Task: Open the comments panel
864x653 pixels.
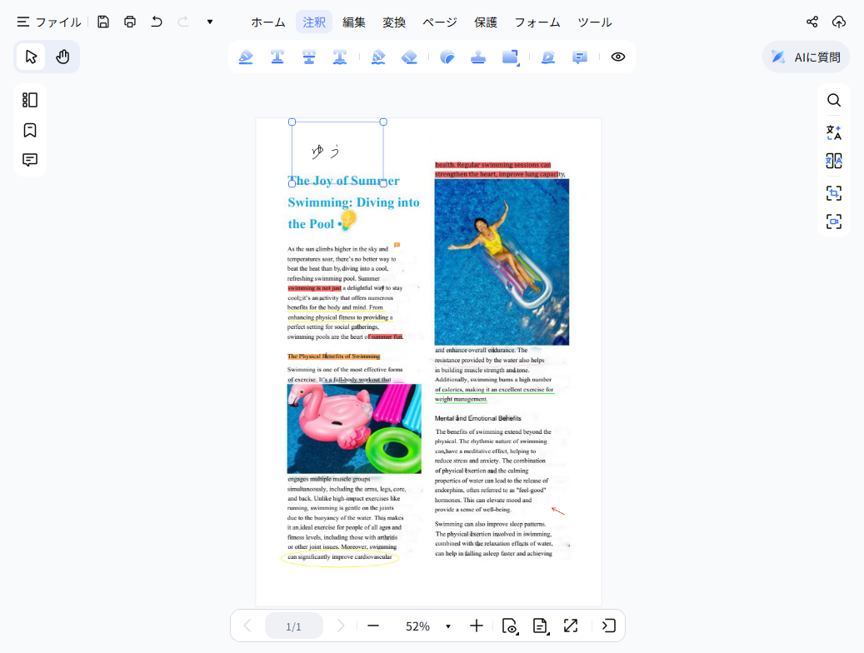Action: coord(30,160)
